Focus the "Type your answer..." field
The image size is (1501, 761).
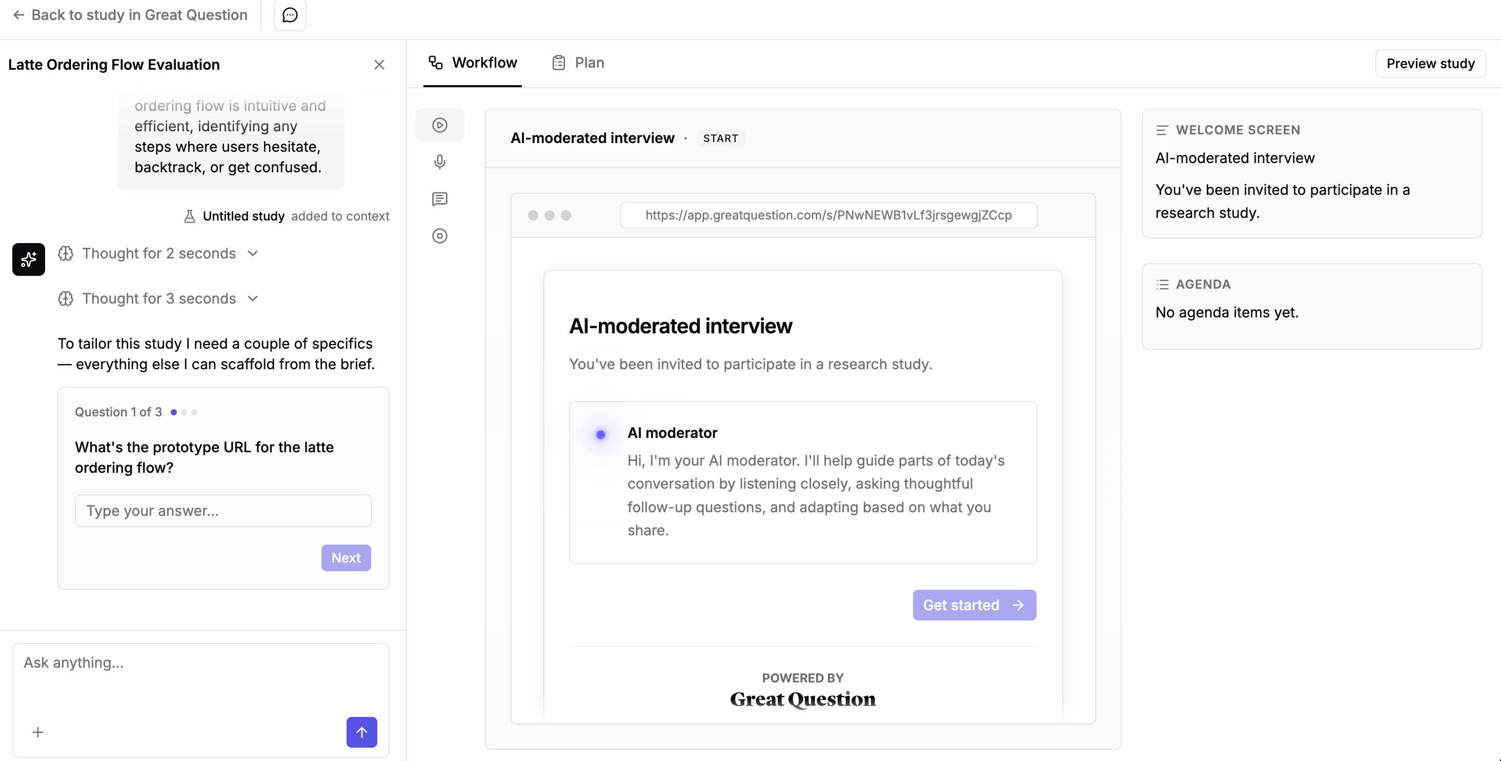[x=223, y=511]
